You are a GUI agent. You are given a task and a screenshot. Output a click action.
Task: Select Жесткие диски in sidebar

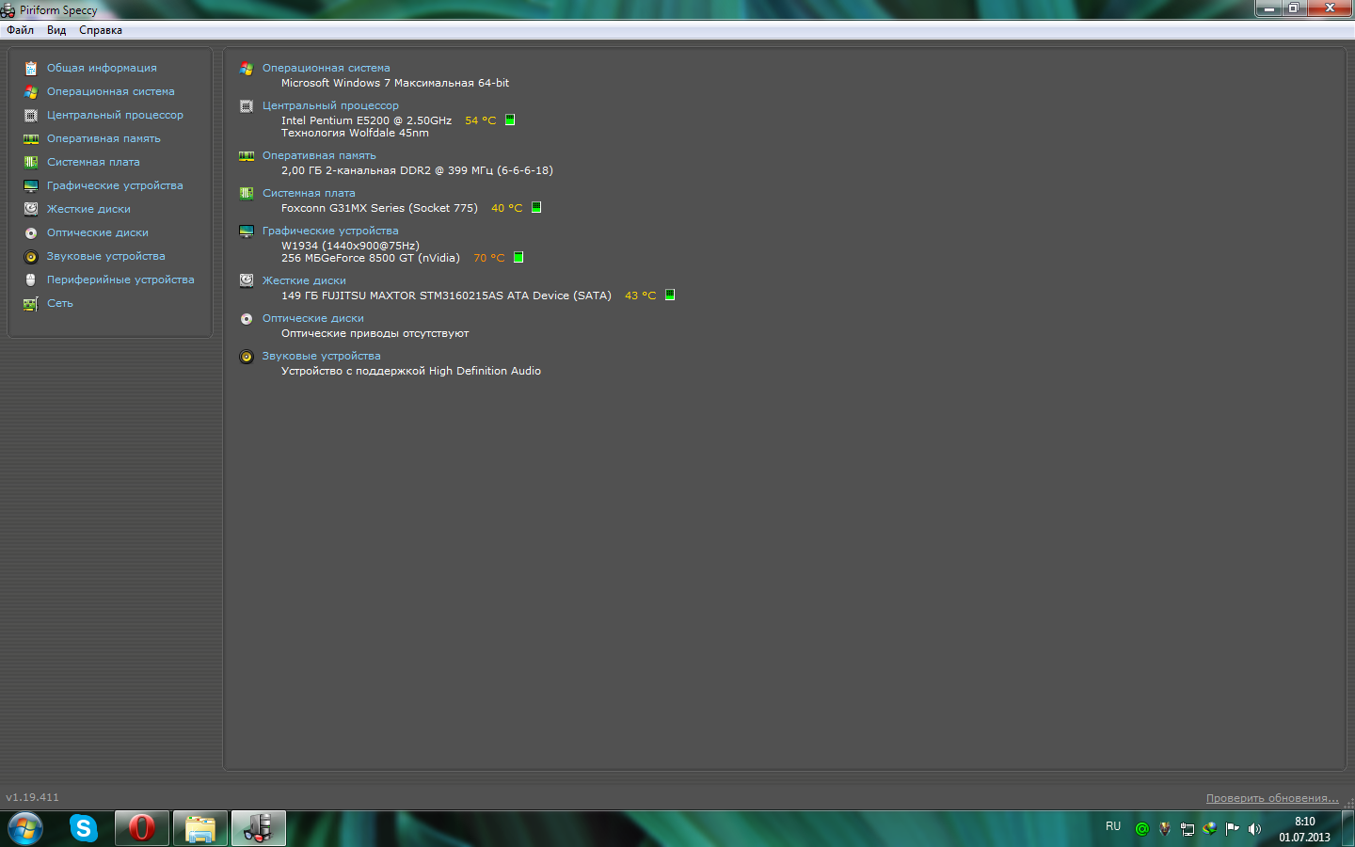(88, 209)
